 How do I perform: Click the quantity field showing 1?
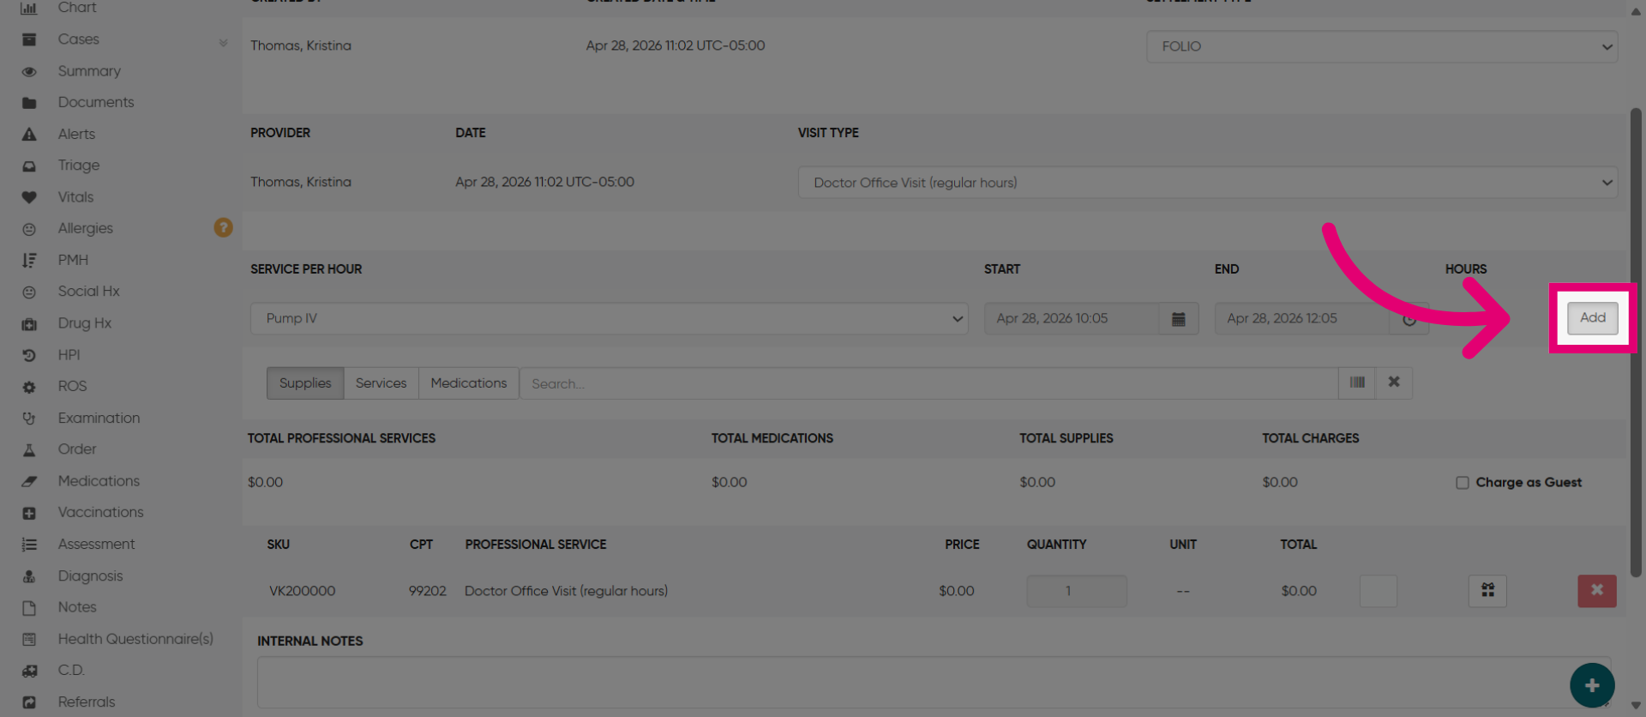pyautogui.click(x=1076, y=591)
